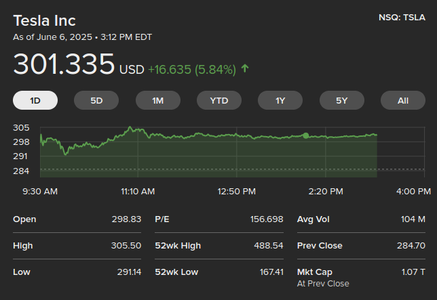Click the High value 305.50
This screenshot has width=437, height=300.
(x=126, y=246)
